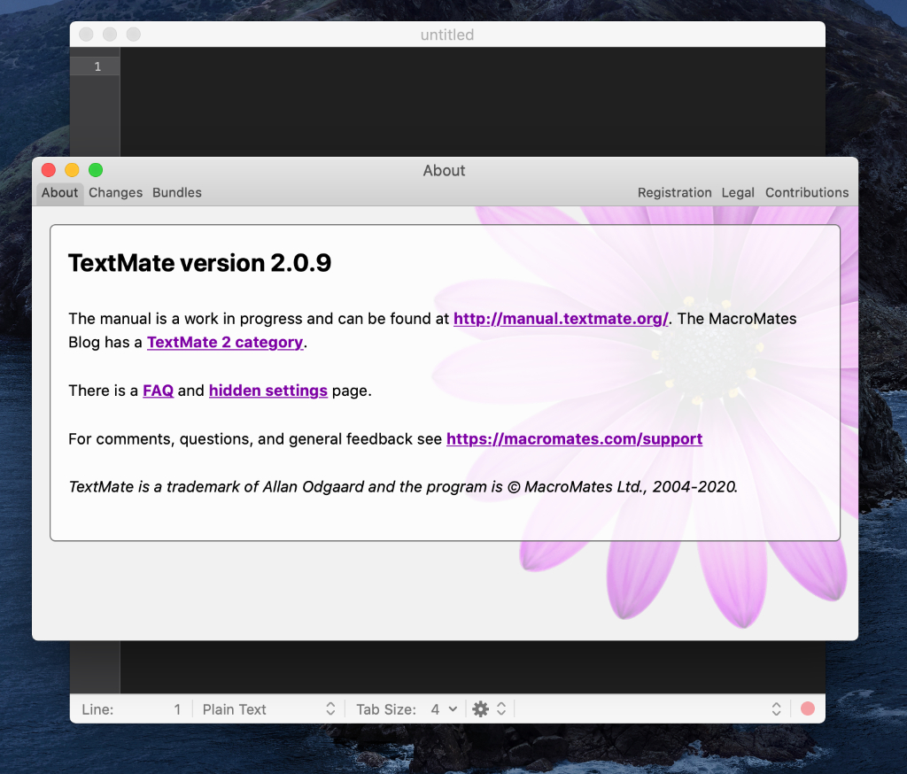Click the untitled window title
This screenshot has height=774, width=907.
447,35
